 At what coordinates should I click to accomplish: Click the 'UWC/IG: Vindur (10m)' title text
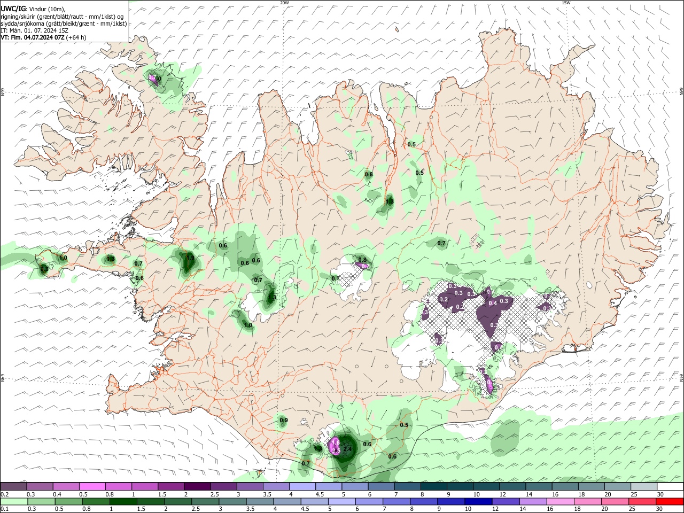click(x=33, y=9)
